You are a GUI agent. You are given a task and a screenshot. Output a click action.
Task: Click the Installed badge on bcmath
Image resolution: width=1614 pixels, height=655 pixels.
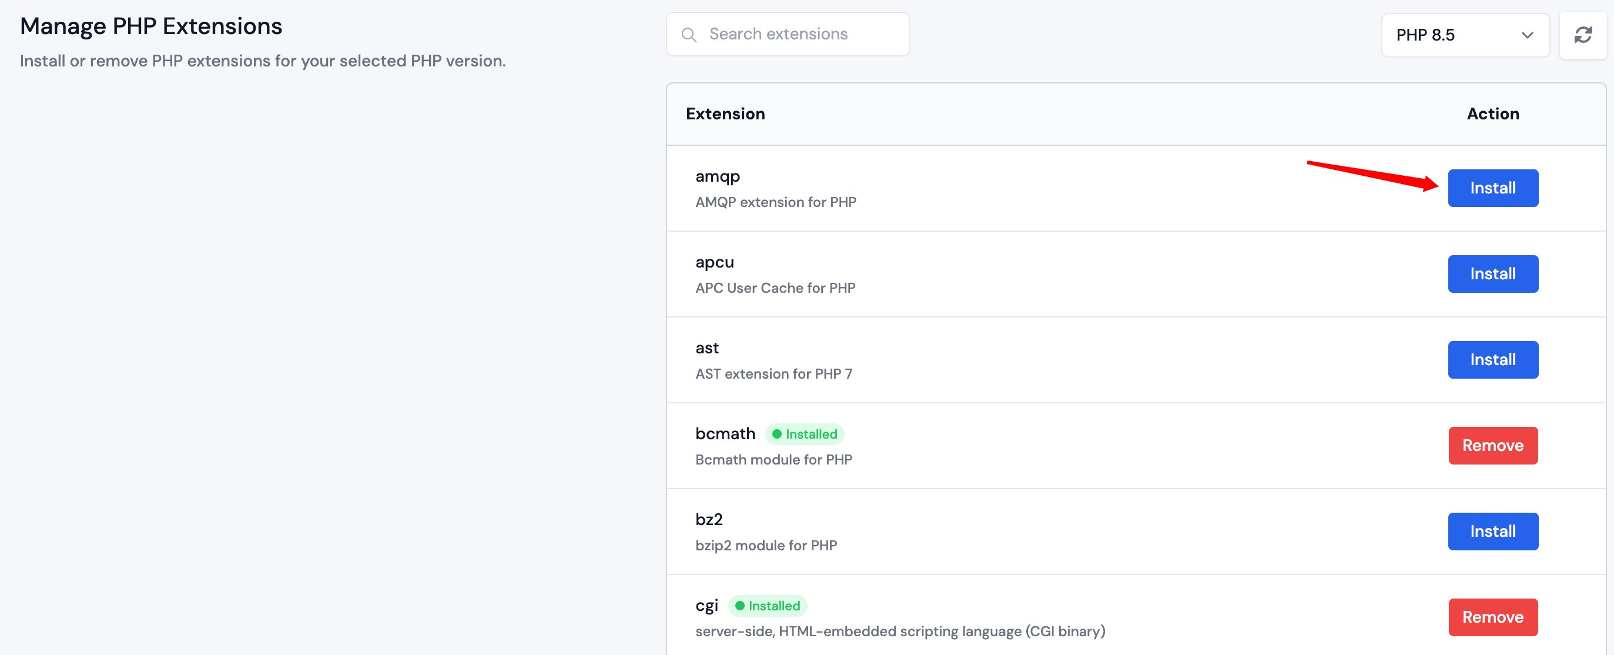click(x=805, y=434)
